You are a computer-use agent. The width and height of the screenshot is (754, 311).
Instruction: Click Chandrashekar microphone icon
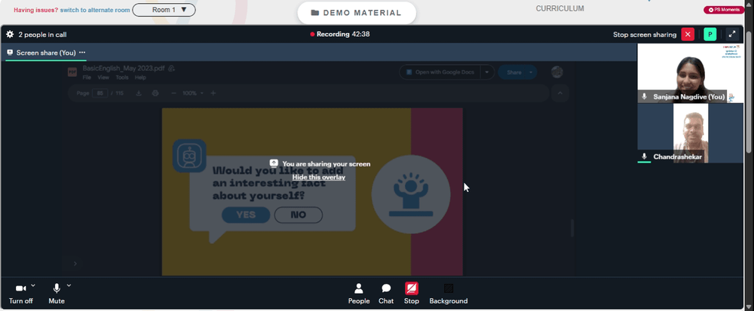click(x=645, y=157)
